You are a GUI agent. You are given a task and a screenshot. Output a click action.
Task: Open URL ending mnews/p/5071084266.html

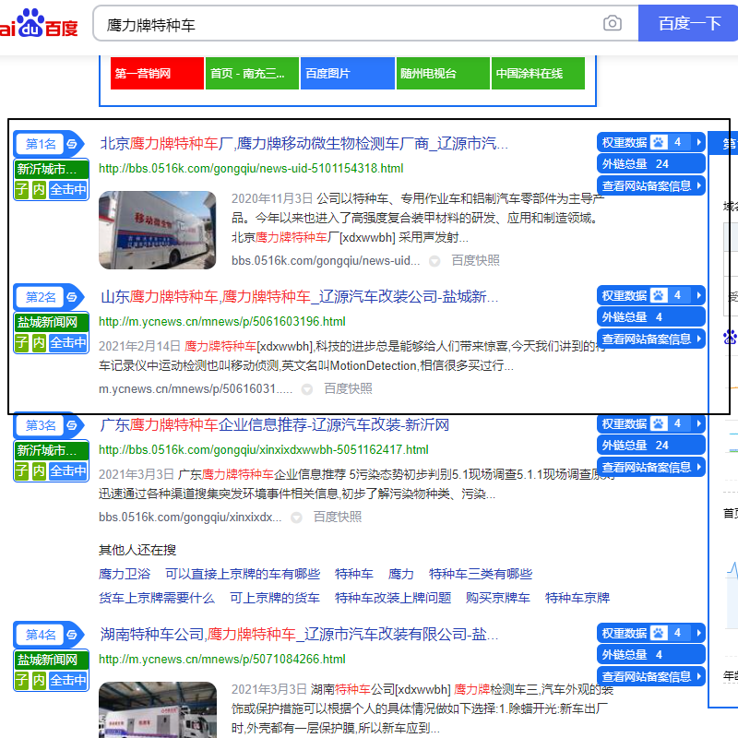pos(222,660)
